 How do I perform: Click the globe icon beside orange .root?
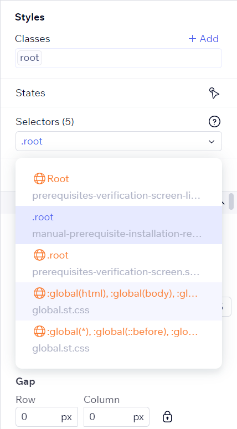39,255
